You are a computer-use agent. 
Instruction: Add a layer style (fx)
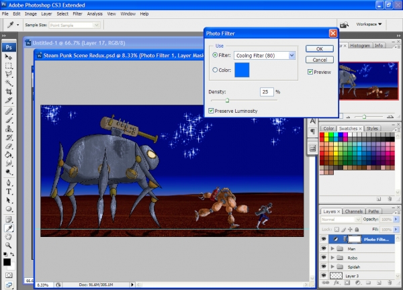(x=337, y=283)
